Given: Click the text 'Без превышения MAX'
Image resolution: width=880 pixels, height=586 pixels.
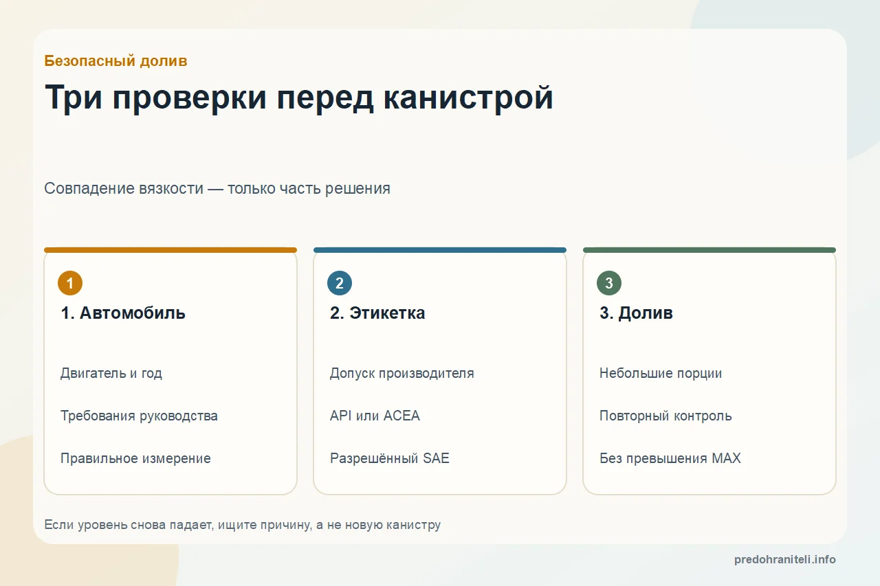Looking at the screenshot, I should click(670, 459).
